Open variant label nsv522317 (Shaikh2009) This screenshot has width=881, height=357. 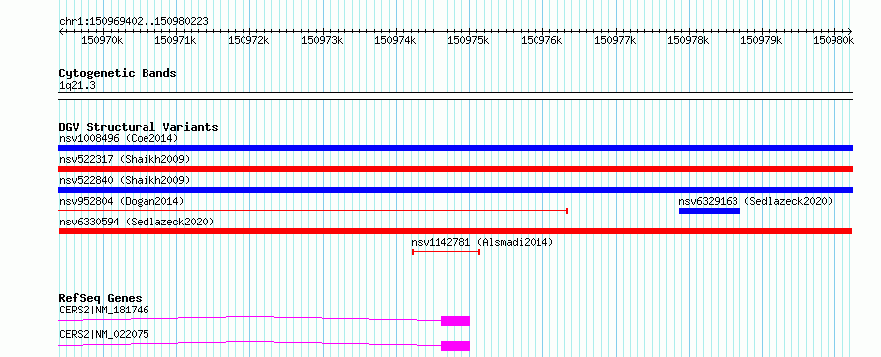125,159
